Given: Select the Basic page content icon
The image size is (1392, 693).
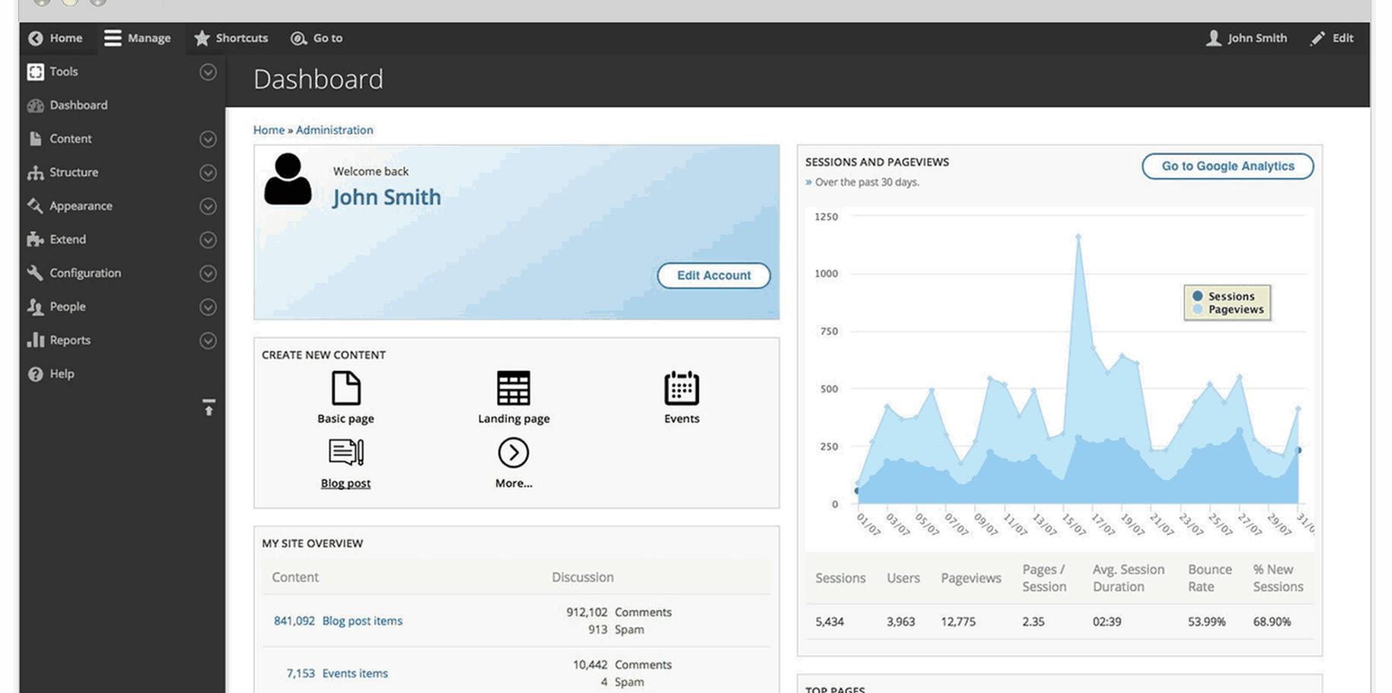Looking at the screenshot, I should 346,389.
